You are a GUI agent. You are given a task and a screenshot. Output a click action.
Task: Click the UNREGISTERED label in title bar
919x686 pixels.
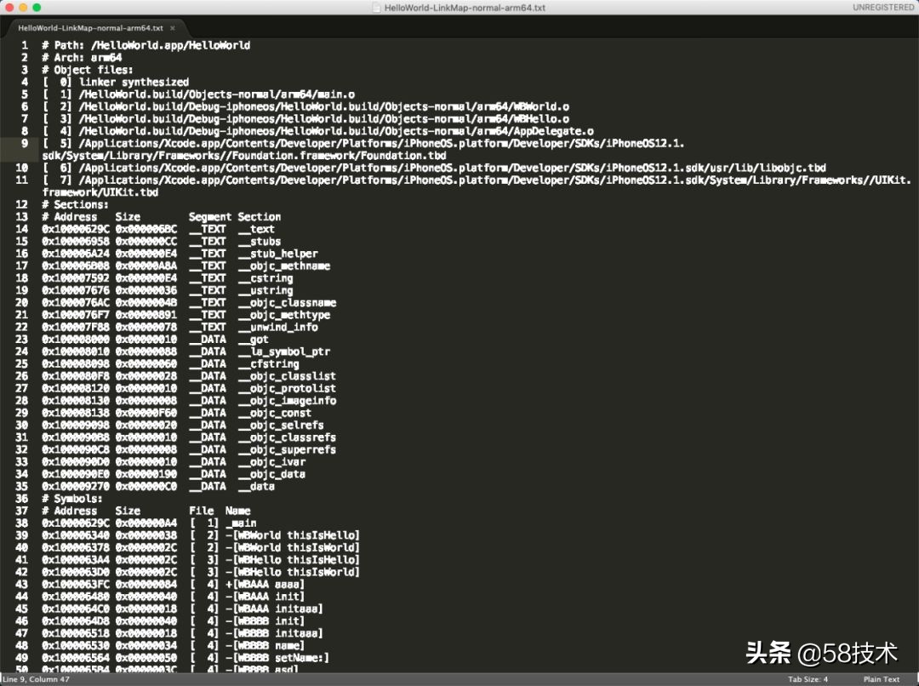click(883, 7)
